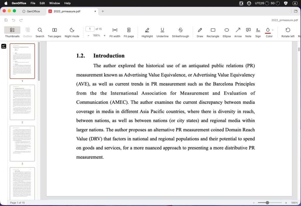Screen dimensions: 301x206
Task: Select the Rectangle shape tool
Action: click(x=213, y=32)
